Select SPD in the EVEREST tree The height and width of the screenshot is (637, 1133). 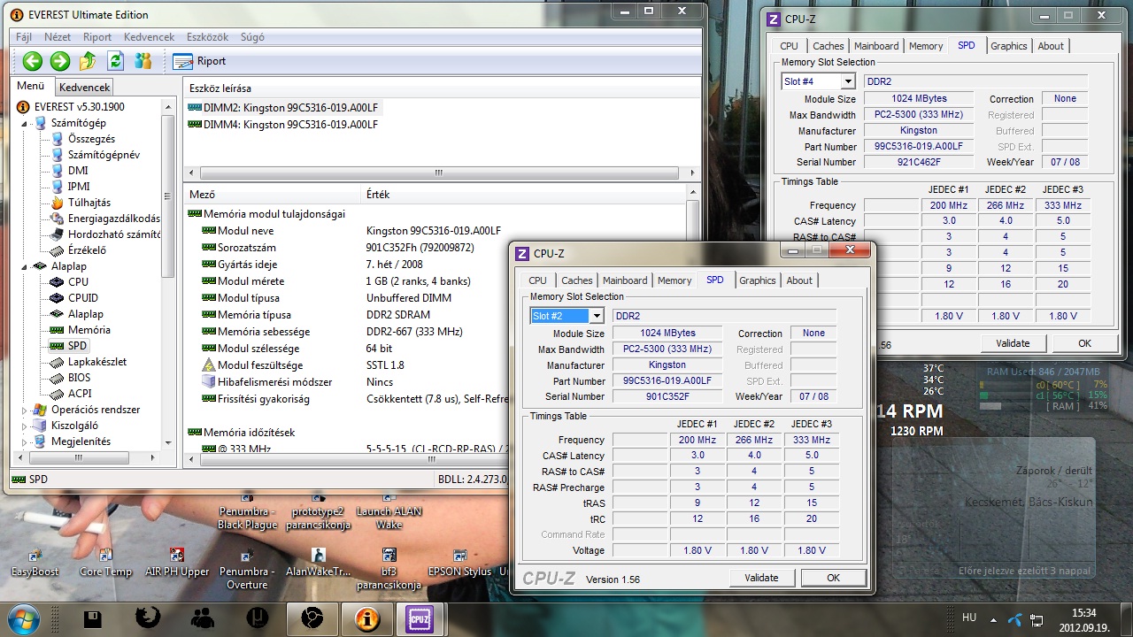point(78,346)
